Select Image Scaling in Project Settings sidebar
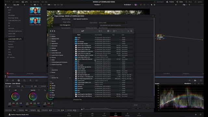The height and width of the screenshot is (117, 208). point(66,22)
